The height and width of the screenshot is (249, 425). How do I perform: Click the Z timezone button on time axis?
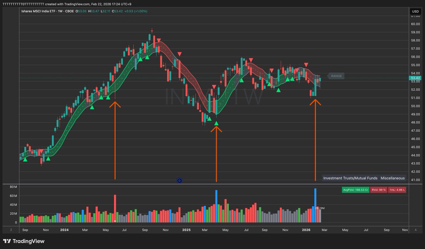click(x=11, y=230)
